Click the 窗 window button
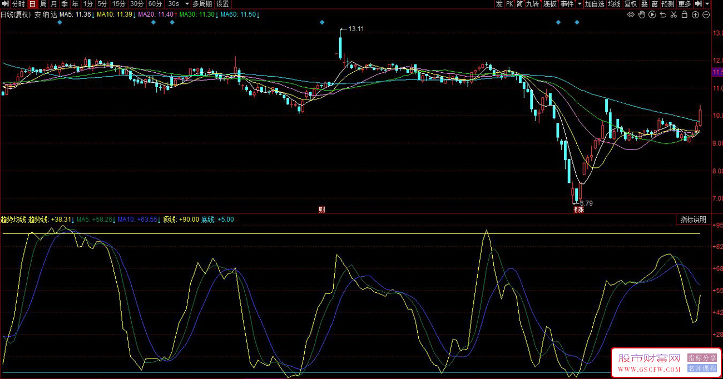The height and width of the screenshot is (379, 723). pyautogui.click(x=655, y=4)
